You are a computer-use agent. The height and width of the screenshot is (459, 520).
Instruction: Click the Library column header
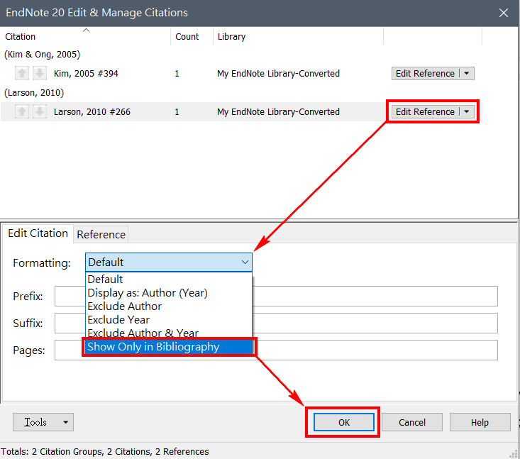tap(298, 36)
